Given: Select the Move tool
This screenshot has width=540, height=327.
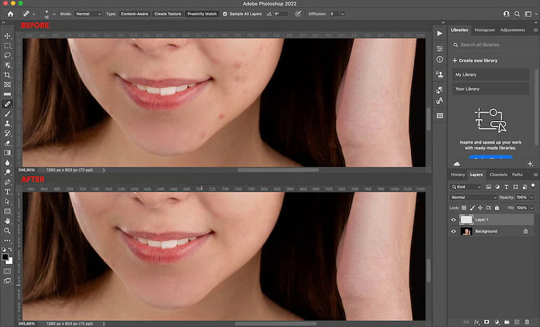Looking at the screenshot, I should pyautogui.click(x=7, y=36).
